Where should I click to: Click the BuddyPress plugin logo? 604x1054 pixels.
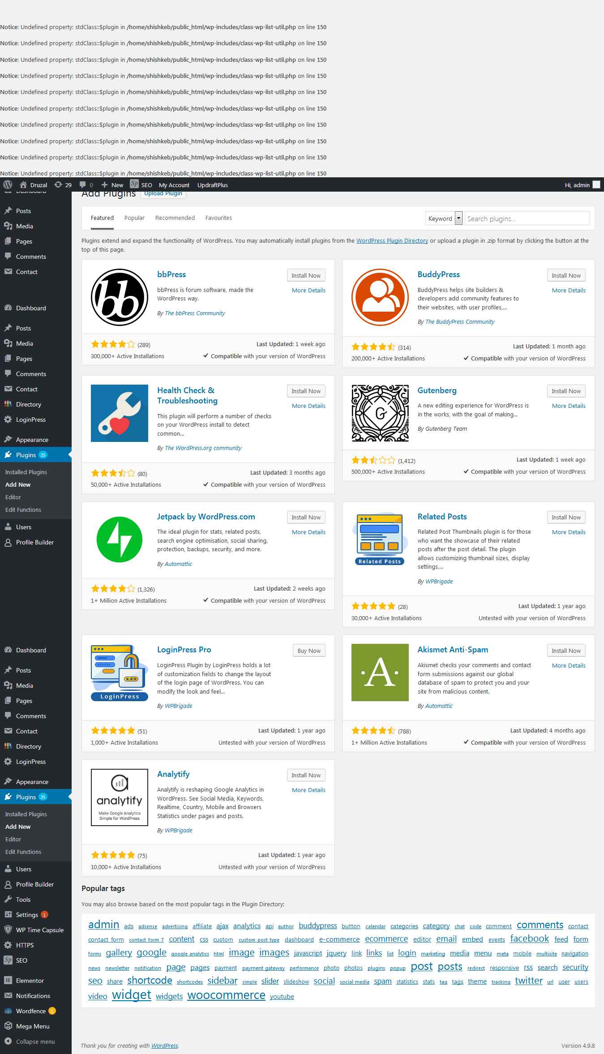[380, 297]
